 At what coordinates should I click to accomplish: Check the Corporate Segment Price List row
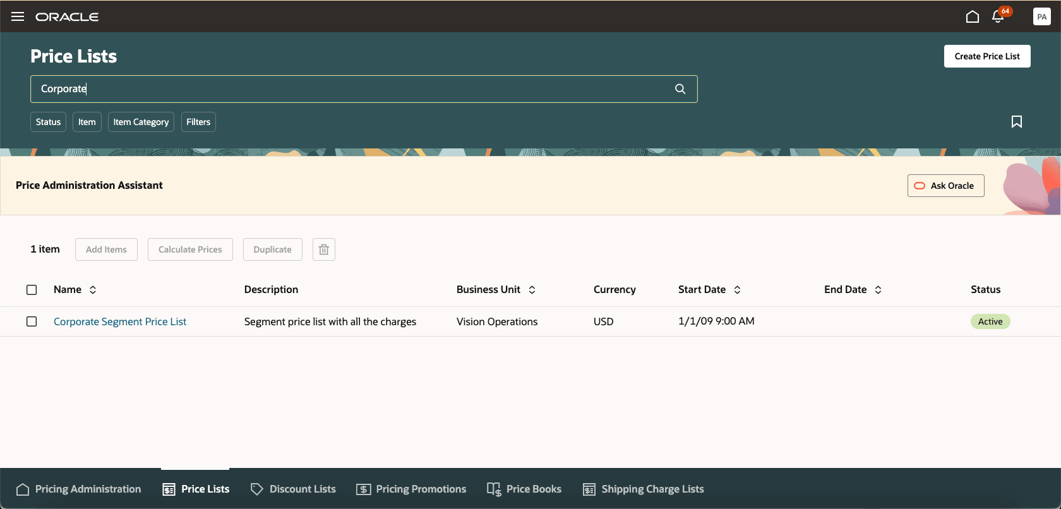pyautogui.click(x=32, y=321)
